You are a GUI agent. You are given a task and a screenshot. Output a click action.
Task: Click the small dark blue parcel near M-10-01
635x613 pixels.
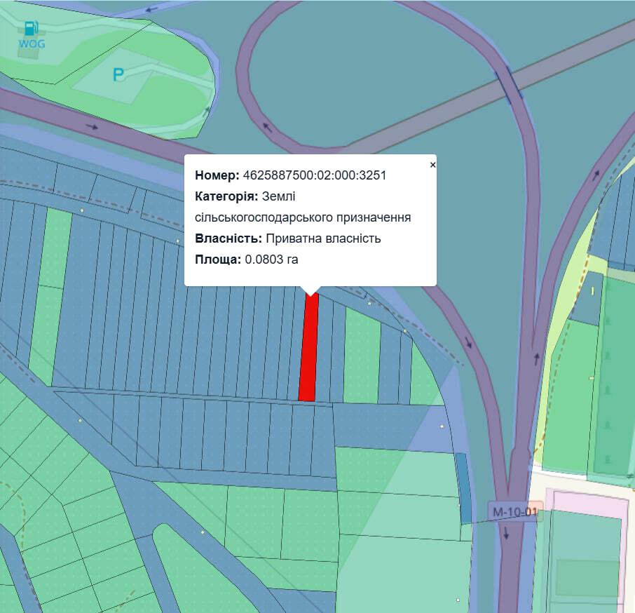coord(463,487)
